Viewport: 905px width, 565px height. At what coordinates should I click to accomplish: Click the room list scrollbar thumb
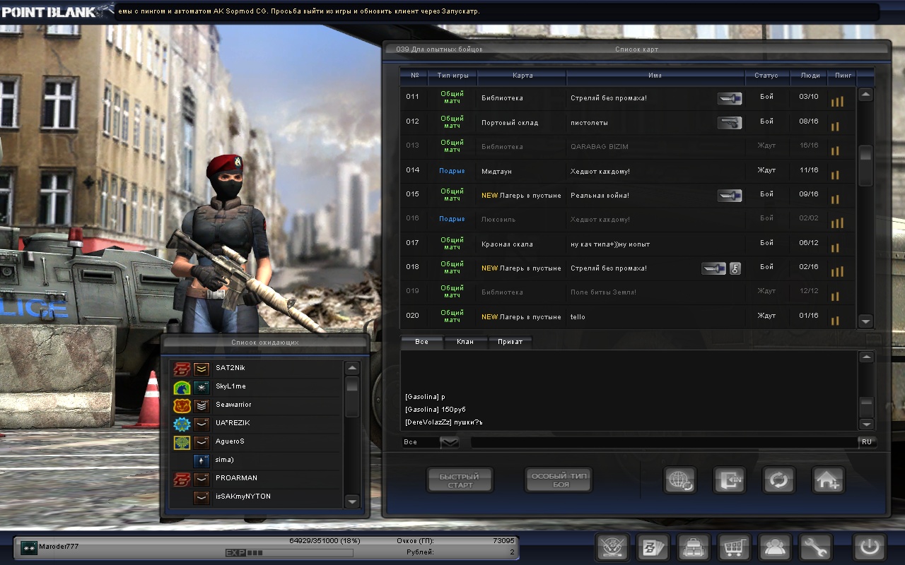(866, 165)
